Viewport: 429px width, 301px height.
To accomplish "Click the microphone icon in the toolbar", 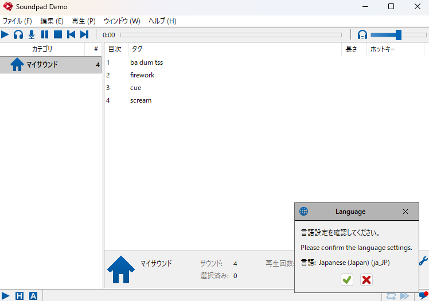I will 32,34.
